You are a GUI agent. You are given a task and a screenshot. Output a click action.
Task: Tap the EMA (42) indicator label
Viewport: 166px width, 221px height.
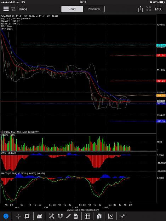pos(11,24)
